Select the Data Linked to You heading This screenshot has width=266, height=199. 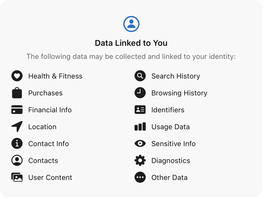tap(131, 43)
